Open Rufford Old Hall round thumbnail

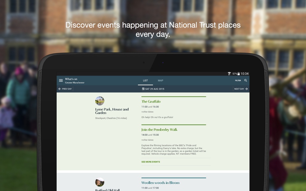point(100,182)
